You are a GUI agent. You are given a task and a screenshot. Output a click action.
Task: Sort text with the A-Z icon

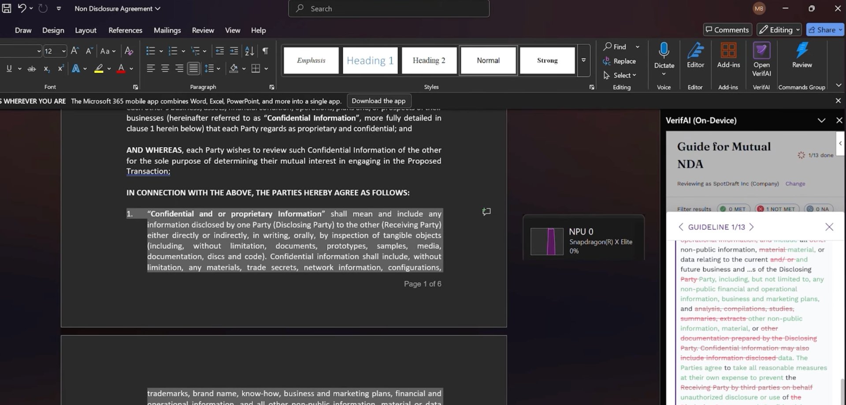249,51
